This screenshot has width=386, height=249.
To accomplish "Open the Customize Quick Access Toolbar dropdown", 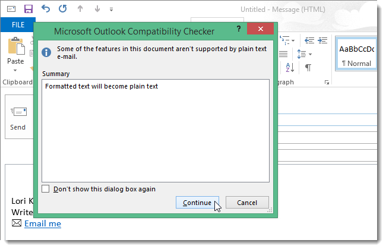I will [111, 10].
